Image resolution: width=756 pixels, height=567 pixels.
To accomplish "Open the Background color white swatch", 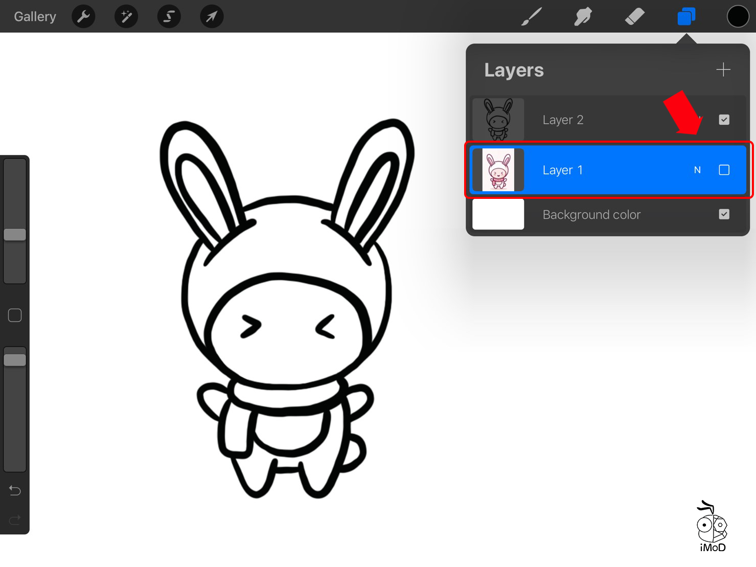I will [498, 214].
